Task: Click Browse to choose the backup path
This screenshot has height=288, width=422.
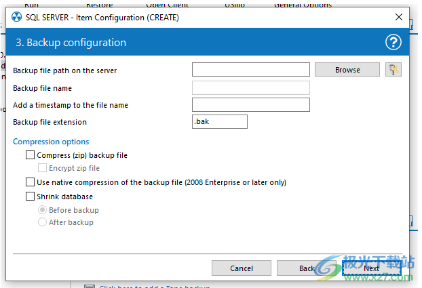Action: pyautogui.click(x=347, y=70)
